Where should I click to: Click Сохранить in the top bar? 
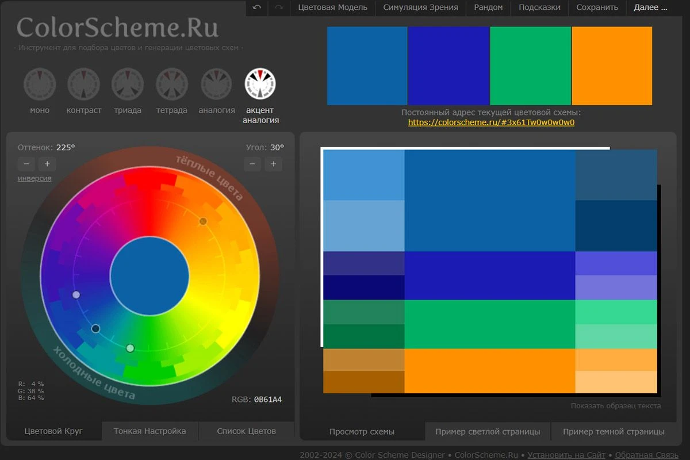[597, 7]
